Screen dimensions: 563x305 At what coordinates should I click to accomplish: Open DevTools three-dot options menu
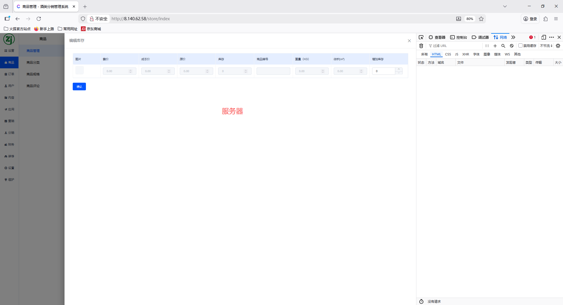[x=552, y=37]
